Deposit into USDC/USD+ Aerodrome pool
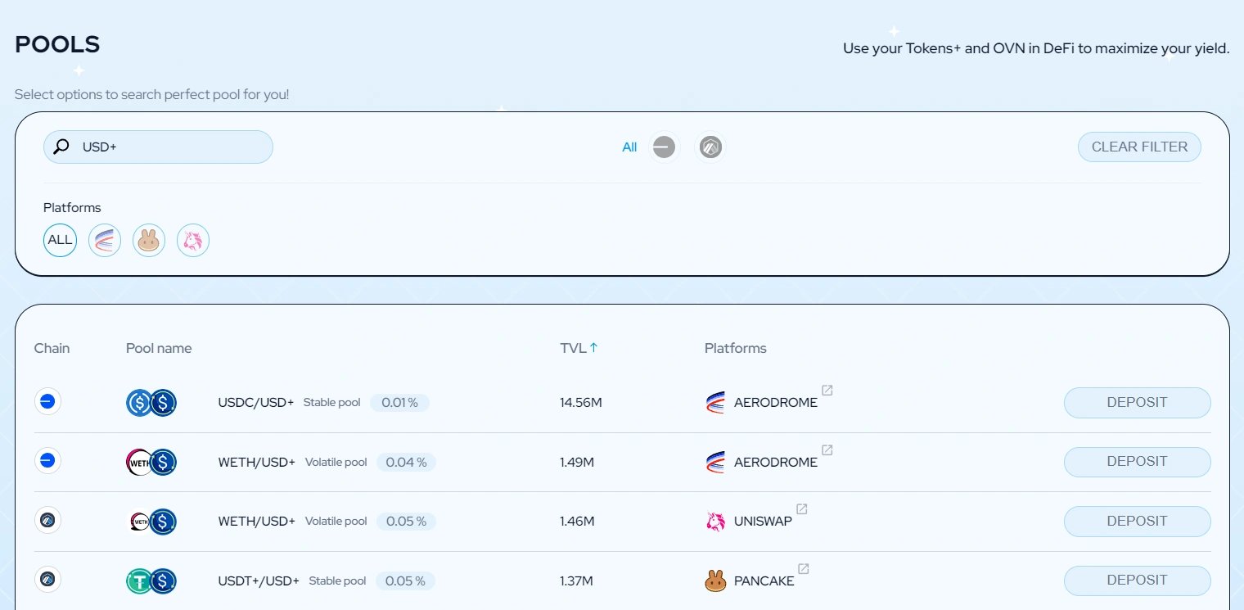Viewport: 1244px width, 610px height. point(1137,403)
